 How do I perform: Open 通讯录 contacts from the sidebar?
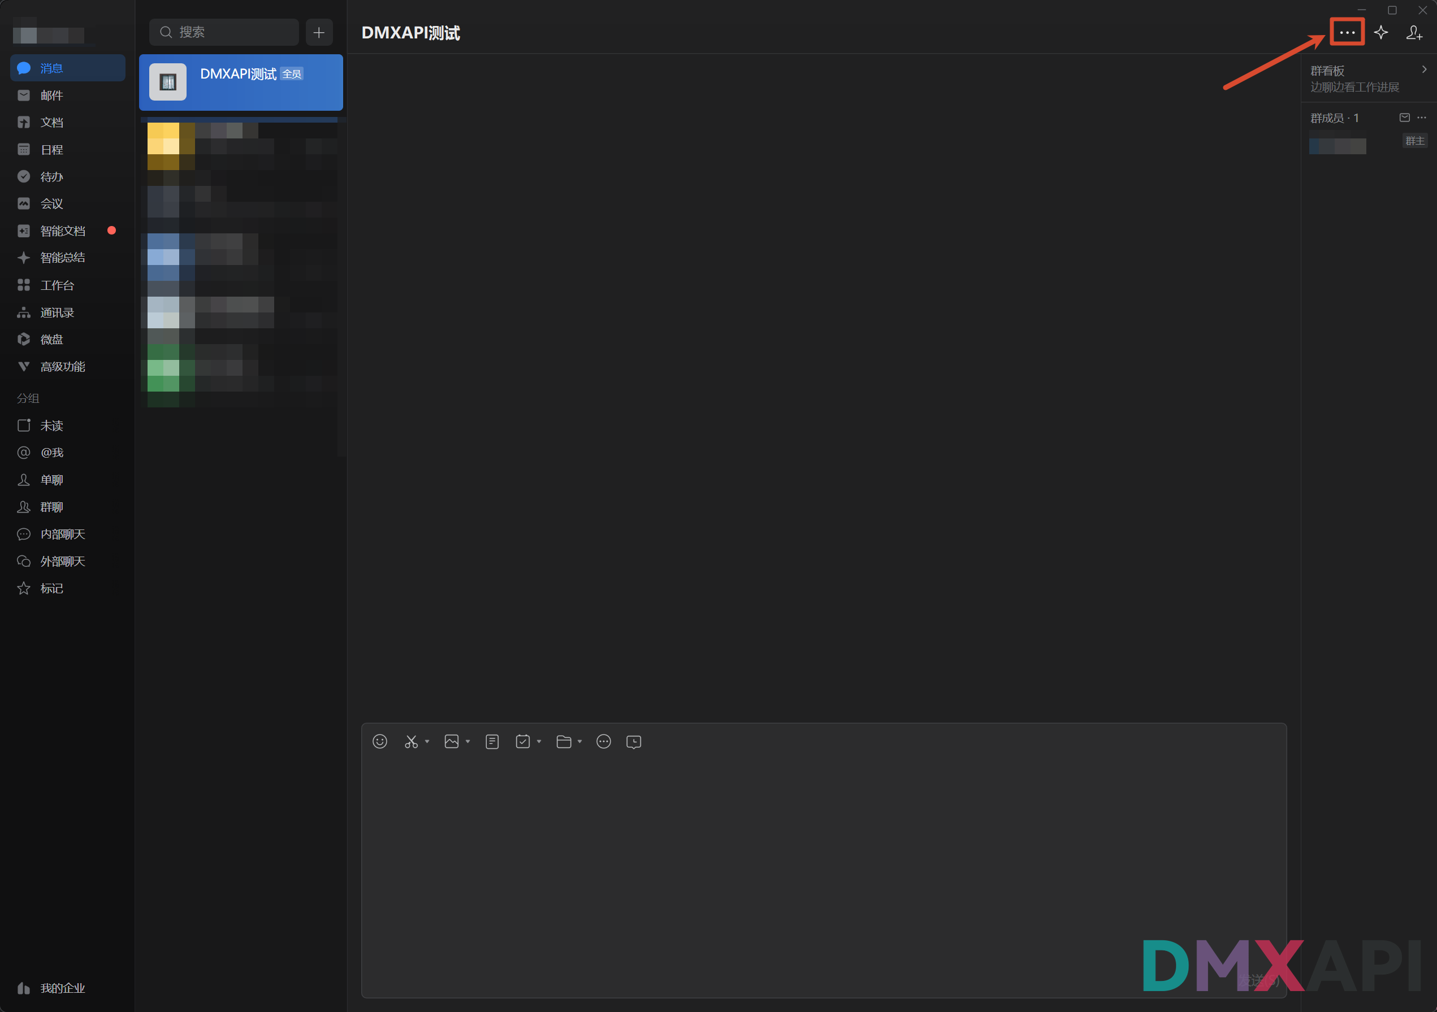[x=68, y=312]
